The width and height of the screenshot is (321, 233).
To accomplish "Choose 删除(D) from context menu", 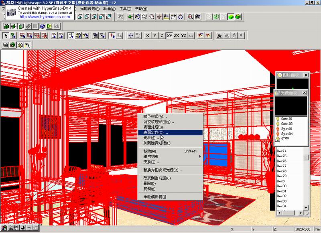I will [x=171, y=184].
